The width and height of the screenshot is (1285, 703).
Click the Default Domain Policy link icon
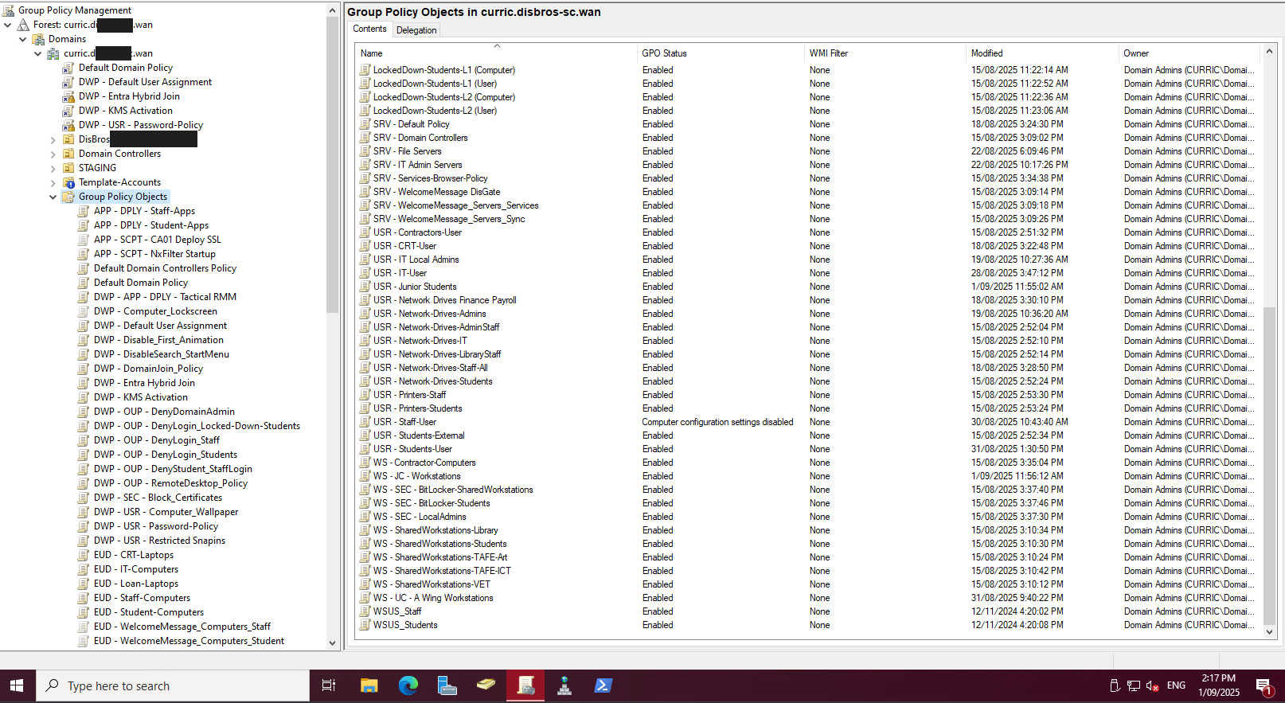click(x=68, y=68)
